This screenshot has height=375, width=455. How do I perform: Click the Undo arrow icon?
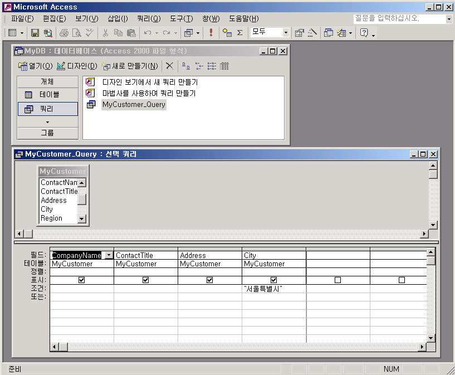tap(148, 33)
